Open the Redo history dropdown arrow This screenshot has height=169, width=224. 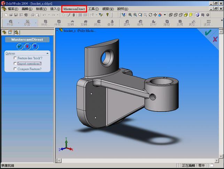[57, 15]
